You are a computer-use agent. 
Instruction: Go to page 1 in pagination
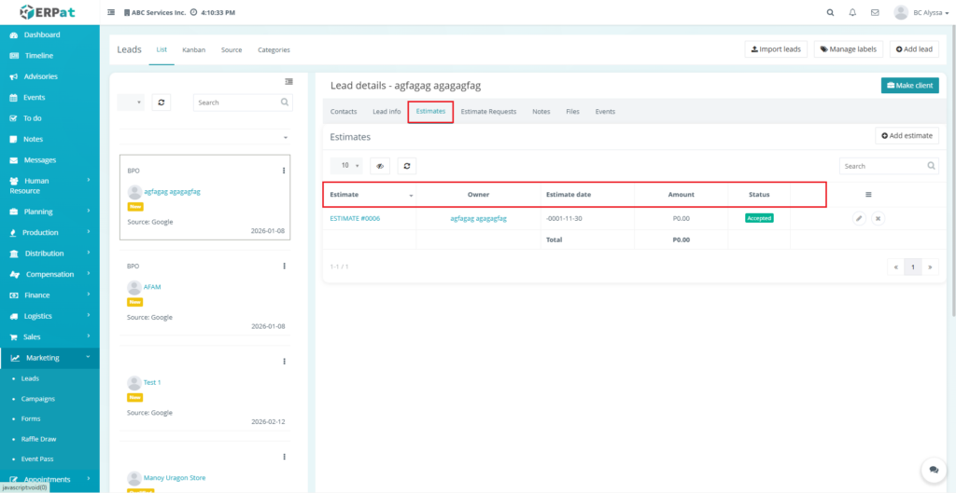(913, 267)
